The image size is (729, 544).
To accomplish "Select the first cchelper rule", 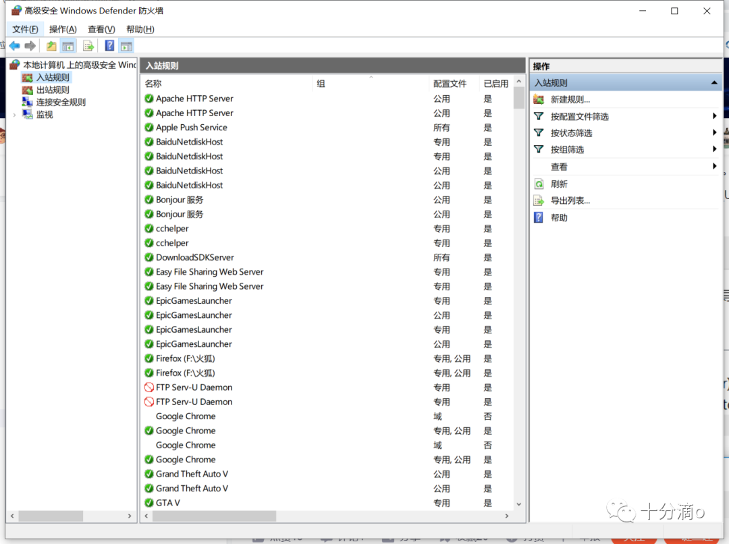I will 327,228.
